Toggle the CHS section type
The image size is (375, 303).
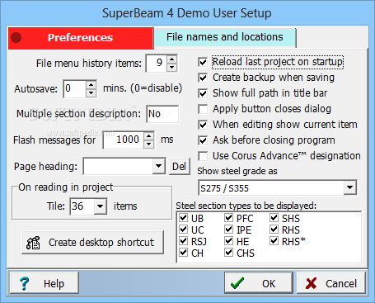[228, 253]
